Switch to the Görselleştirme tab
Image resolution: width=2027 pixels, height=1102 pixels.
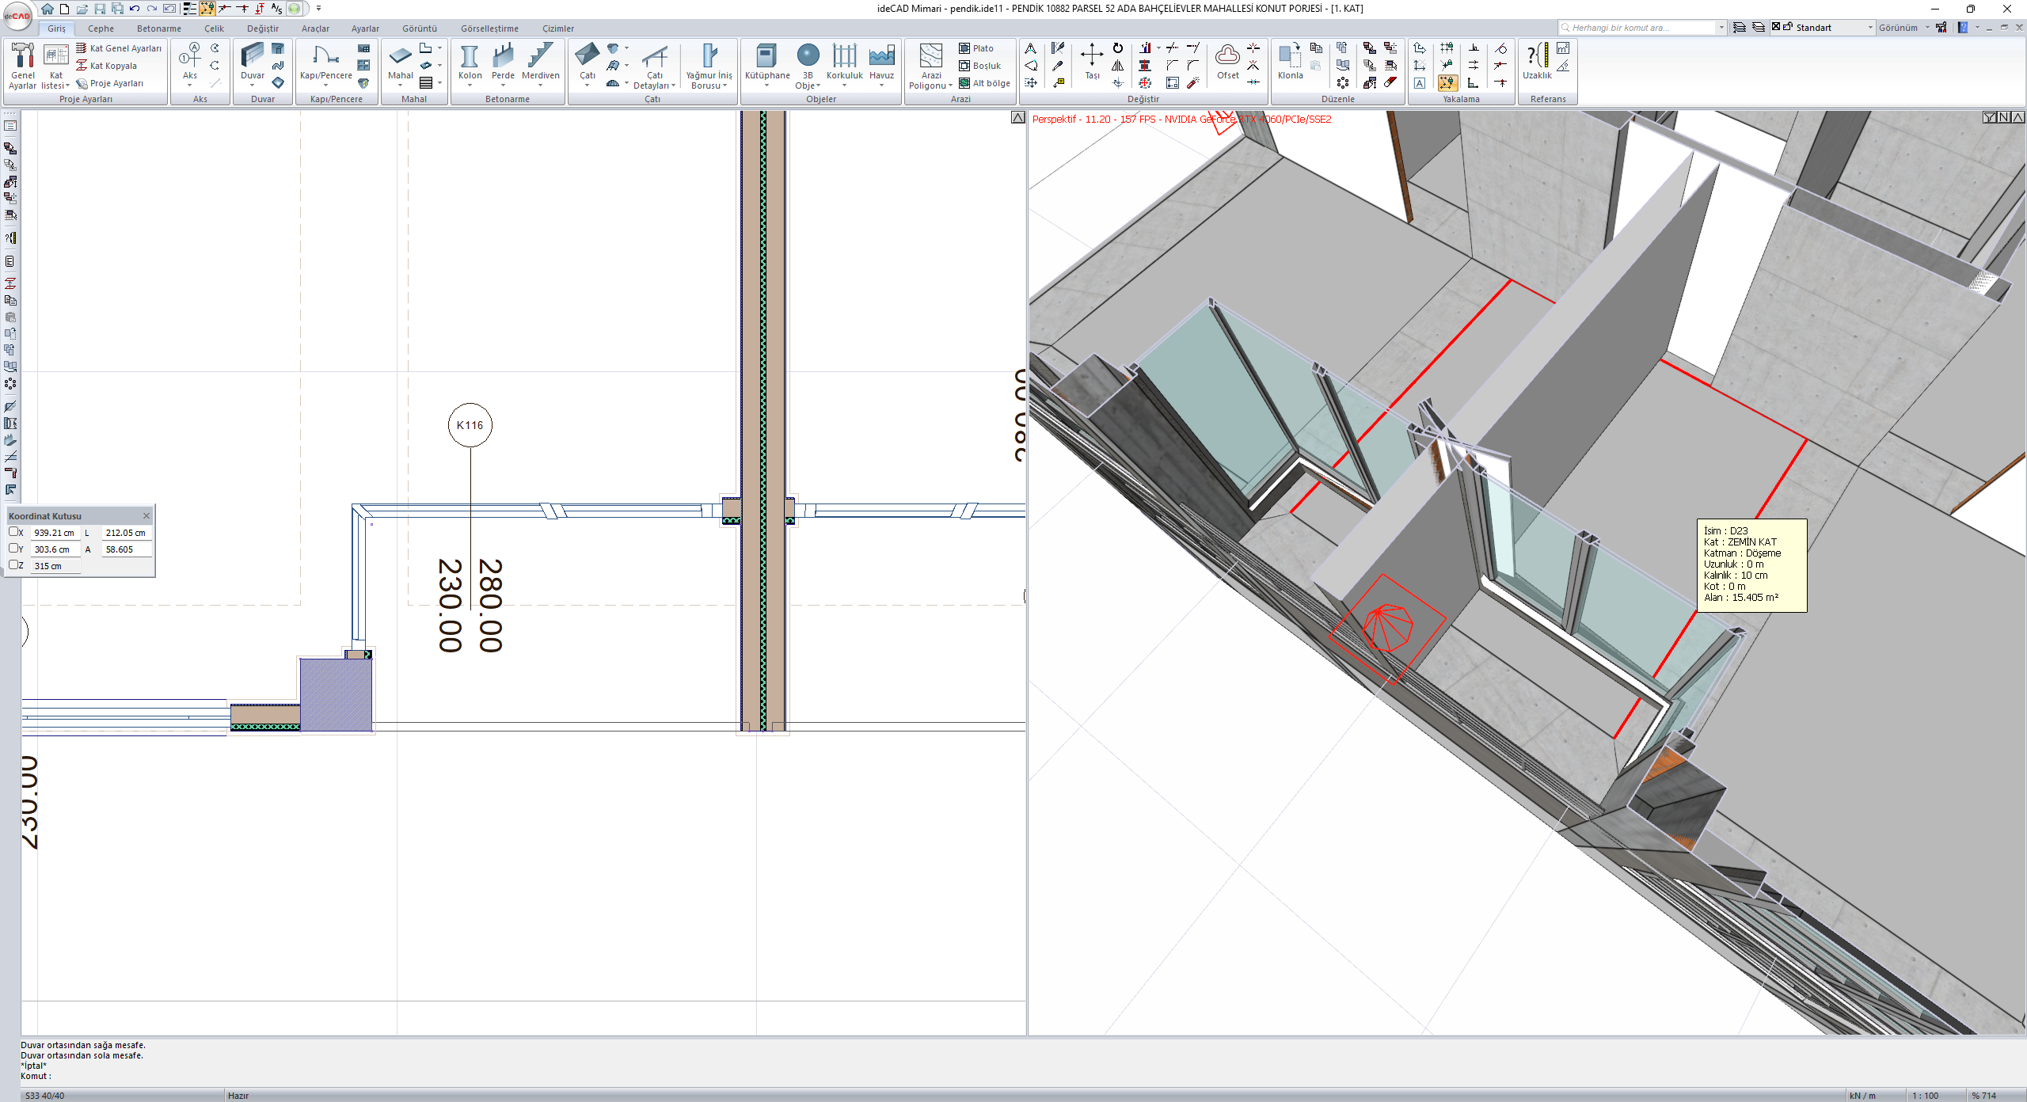[489, 28]
